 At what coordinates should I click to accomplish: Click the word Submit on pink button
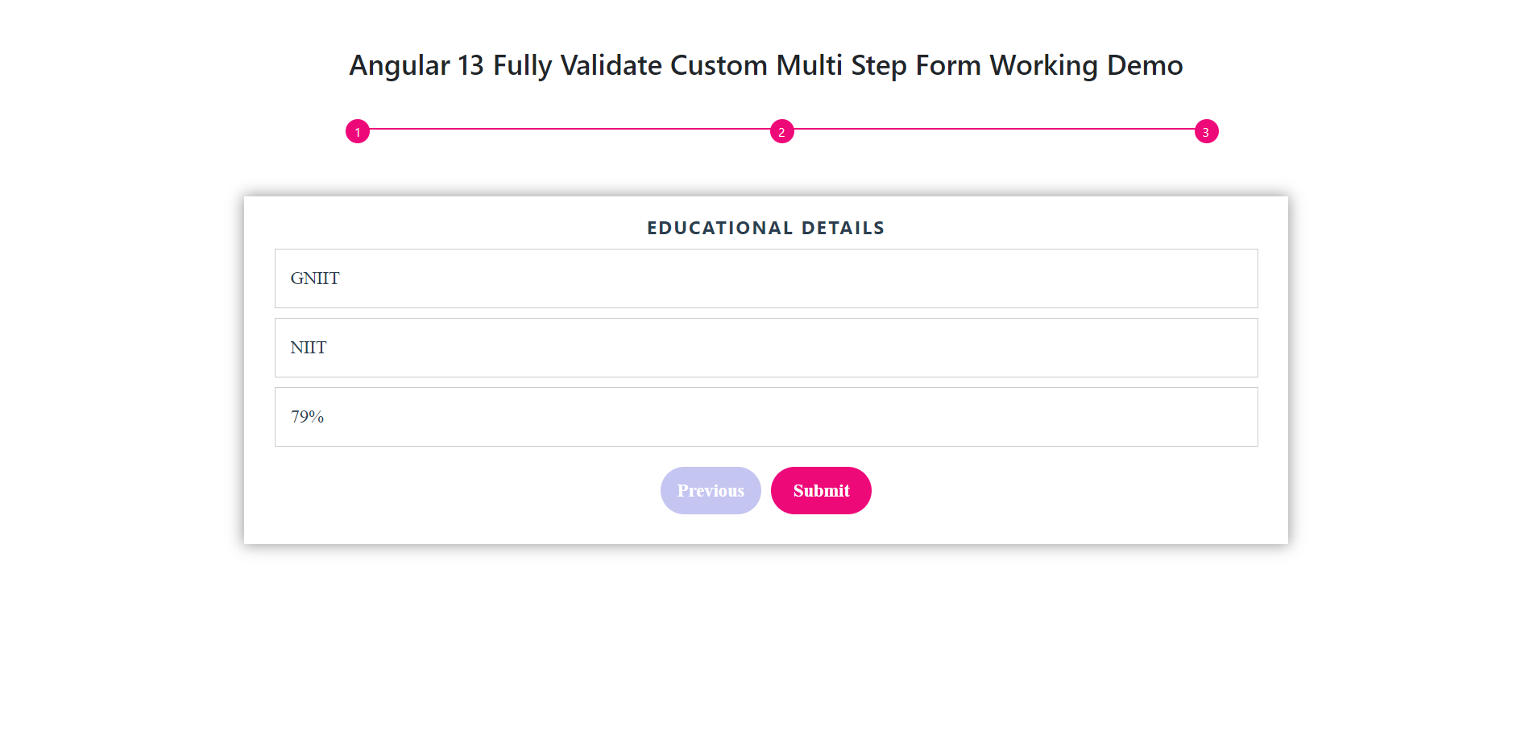coord(821,491)
